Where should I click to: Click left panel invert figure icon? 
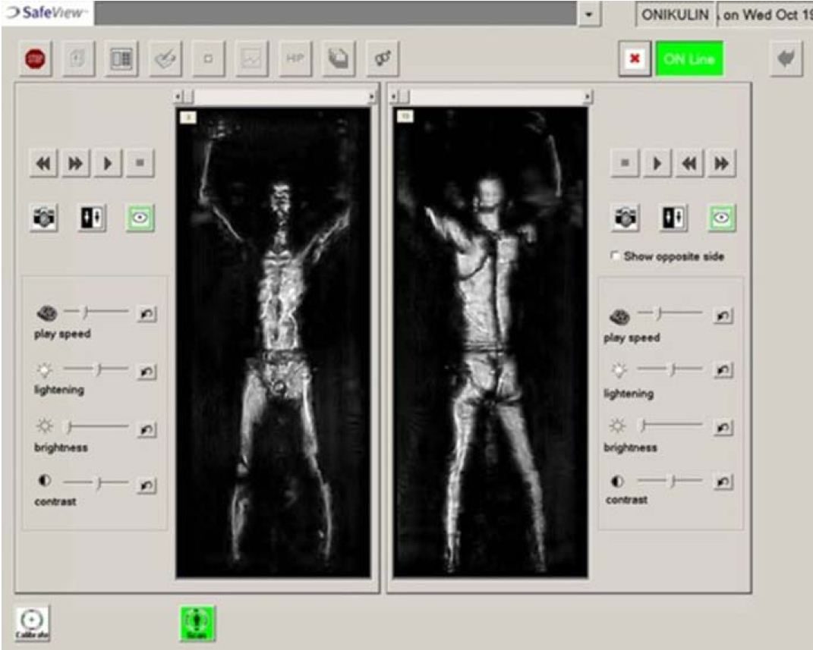pyautogui.click(x=93, y=218)
